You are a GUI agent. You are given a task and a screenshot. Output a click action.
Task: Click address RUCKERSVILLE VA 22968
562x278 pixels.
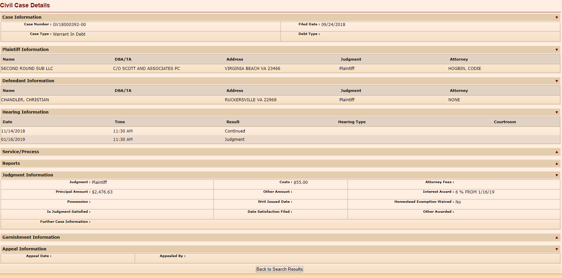(x=250, y=100)
